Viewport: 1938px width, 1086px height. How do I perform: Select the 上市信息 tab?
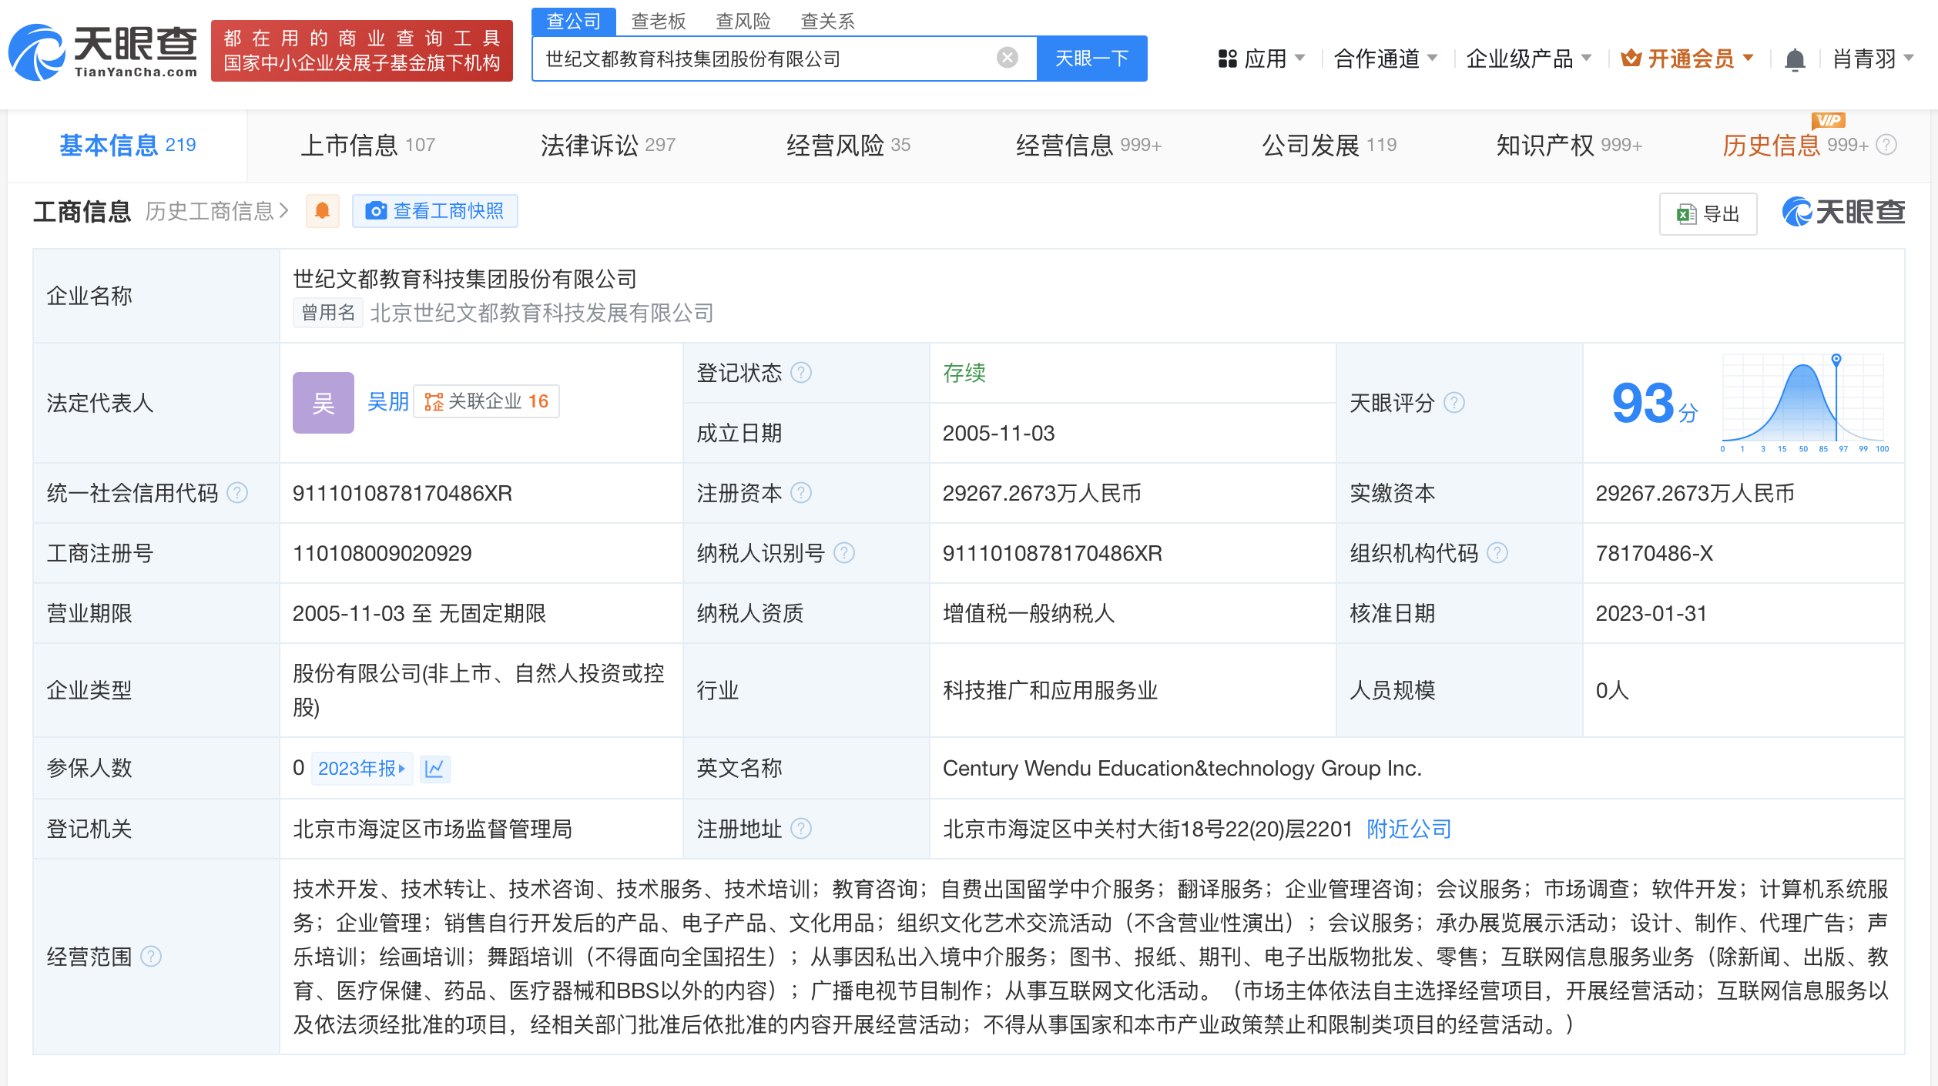(368, 145)
